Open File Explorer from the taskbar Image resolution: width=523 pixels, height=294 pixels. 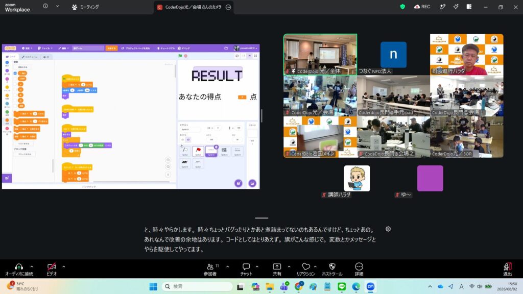coord(270,286)
